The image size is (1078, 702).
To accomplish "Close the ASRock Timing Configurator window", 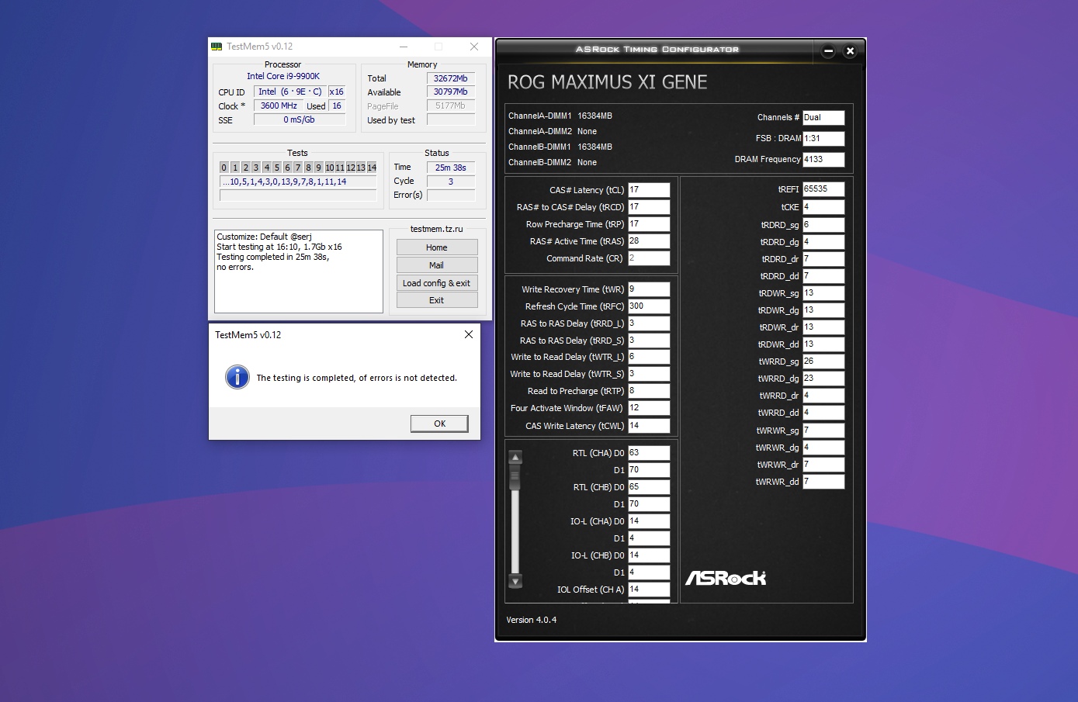I will (850, 51).
